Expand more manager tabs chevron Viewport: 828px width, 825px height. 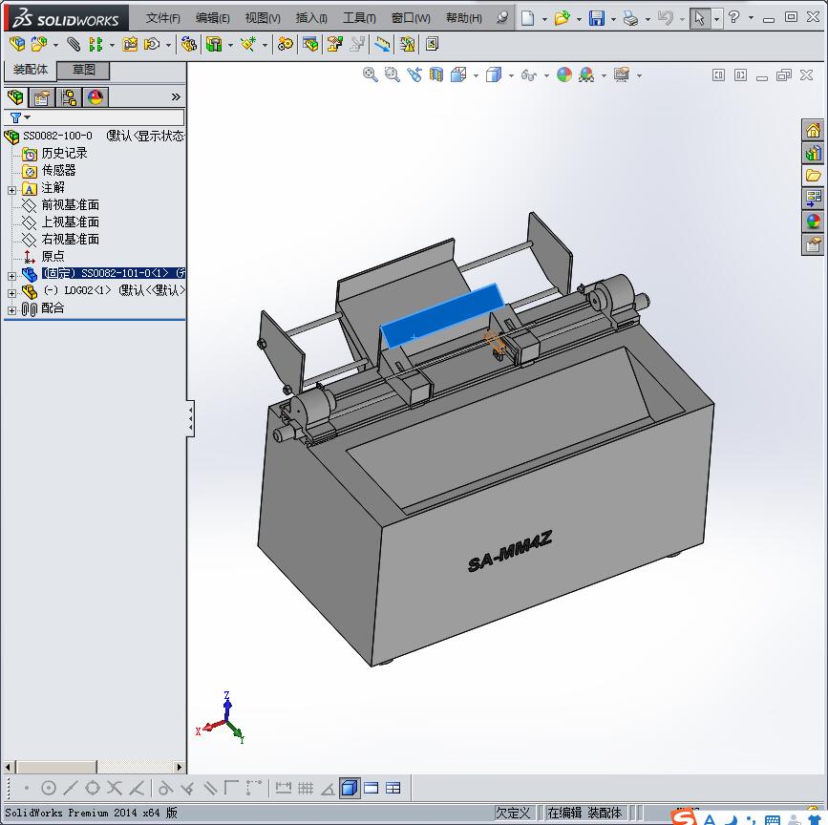[176, 97]
